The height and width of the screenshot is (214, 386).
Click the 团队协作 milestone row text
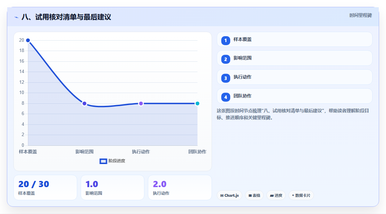(x=243, y=96)
